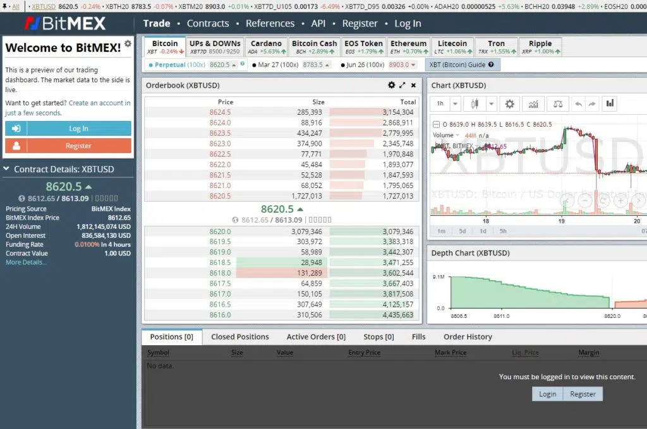This screenshot has width=647, height=429.
Task: Open the BitMEX logo home link
Action: pos(65,23)
